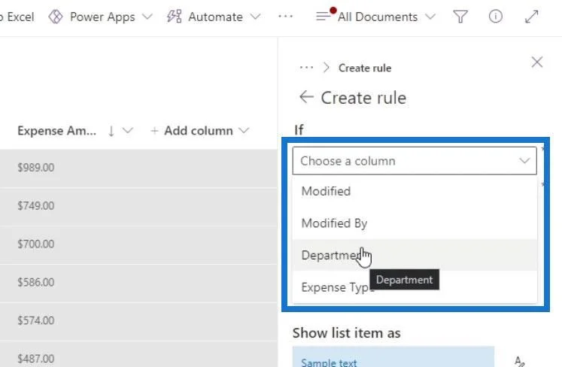The height and width of the screenshot is (367, 562).
Task: Choose Expense Type in the column list
Action: (x=415, y=287)
